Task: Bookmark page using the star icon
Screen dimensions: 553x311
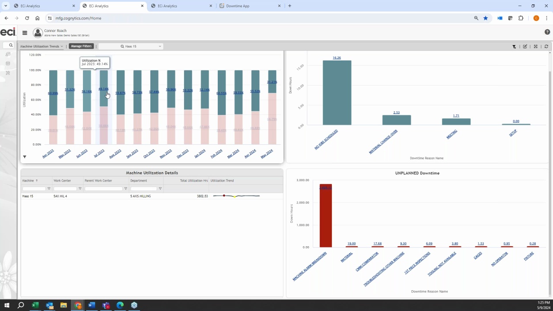Action: pyautogui.click(x=486, y=18)
